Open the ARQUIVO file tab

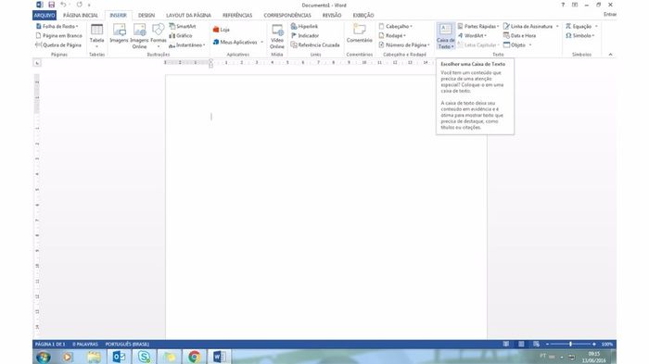(x=45, y=15)
